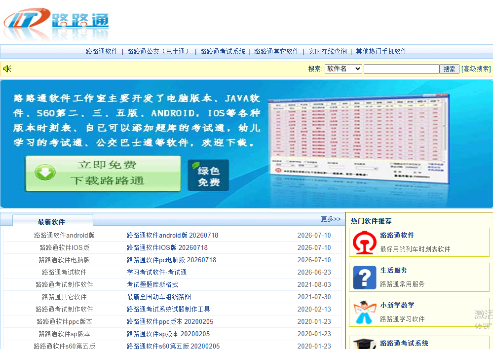Open the 小新学数学 cartoon icon

(x=364, y=313)
